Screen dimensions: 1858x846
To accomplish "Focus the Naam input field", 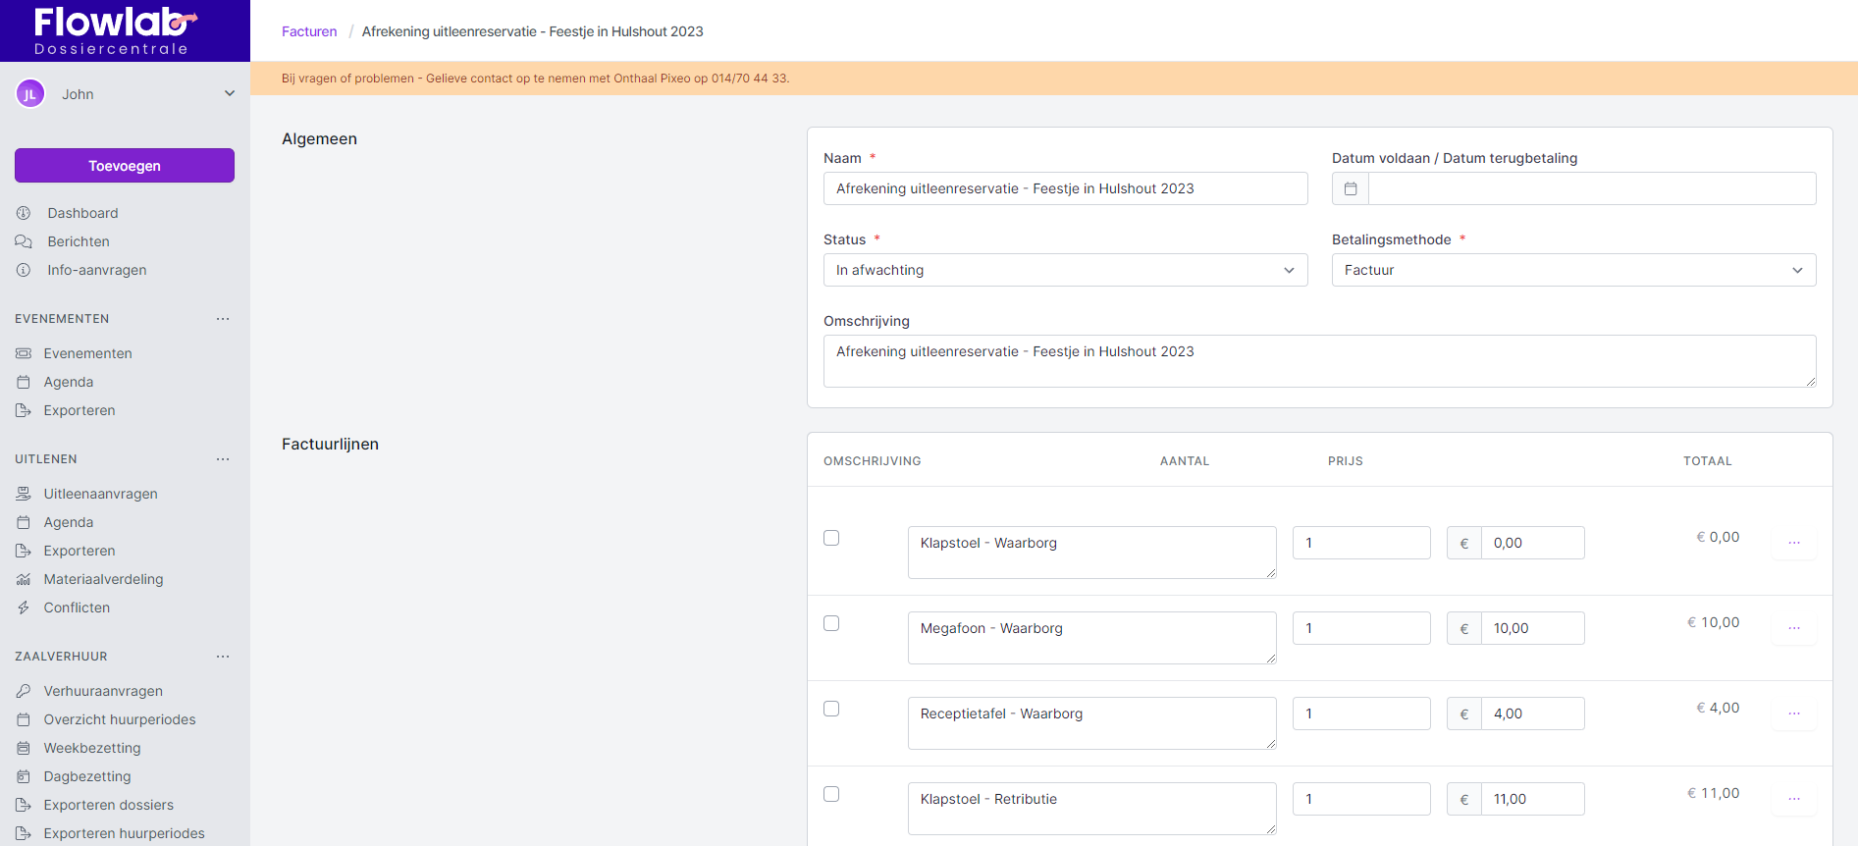I will (x=1065, y=188).
